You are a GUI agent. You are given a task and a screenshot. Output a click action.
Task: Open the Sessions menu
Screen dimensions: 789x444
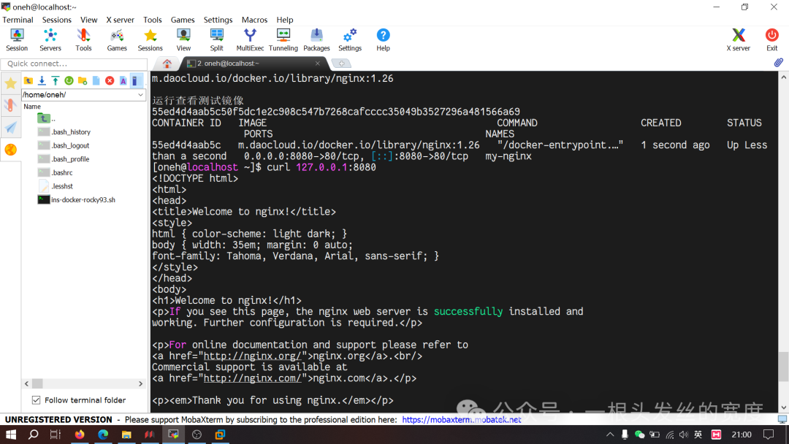click(x=56, y=20)
